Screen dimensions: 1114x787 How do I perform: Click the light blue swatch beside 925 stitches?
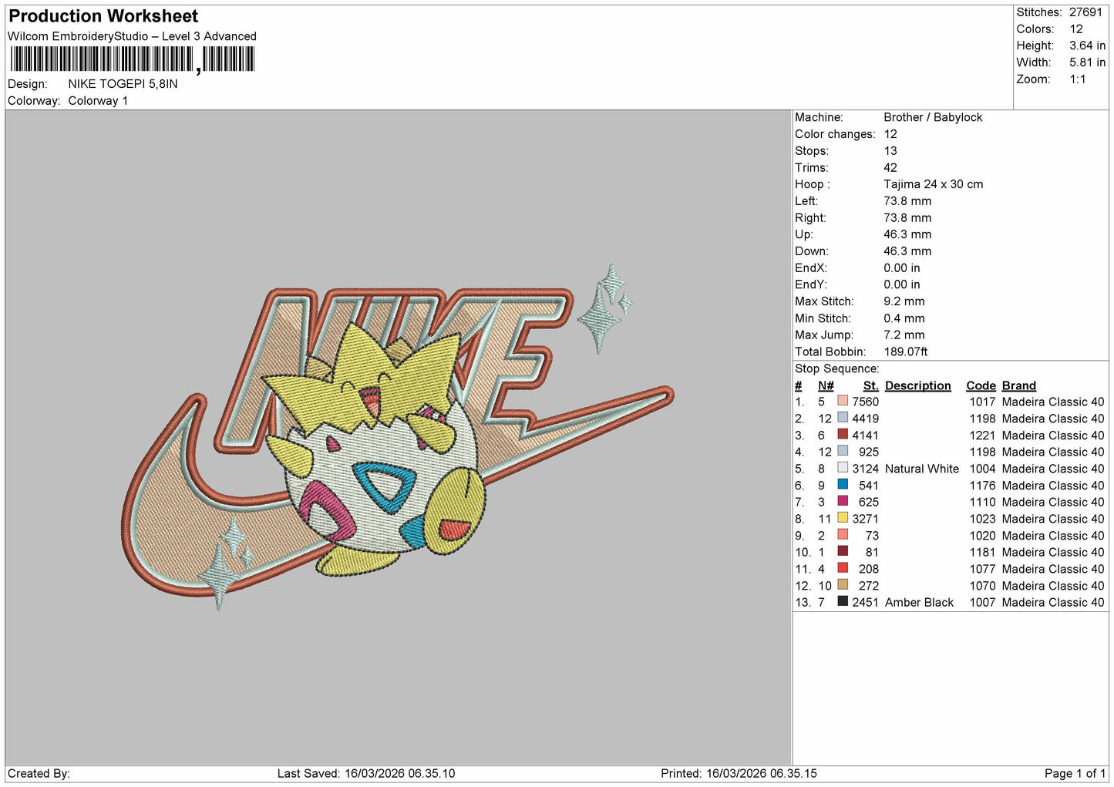(843, 451)
